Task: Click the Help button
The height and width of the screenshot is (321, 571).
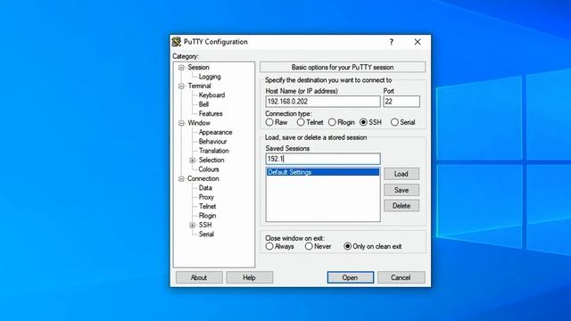Action: click(250, 277)
